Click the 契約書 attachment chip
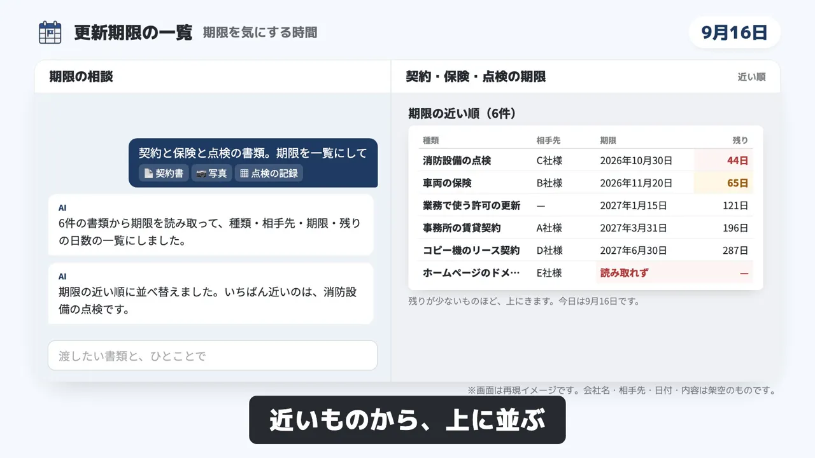Viewport: 815px width, 458px height. [164, 173]
